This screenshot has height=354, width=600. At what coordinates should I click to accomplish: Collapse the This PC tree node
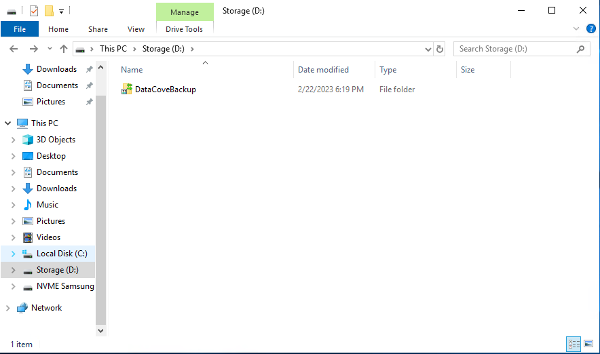(x=8, y=123)
